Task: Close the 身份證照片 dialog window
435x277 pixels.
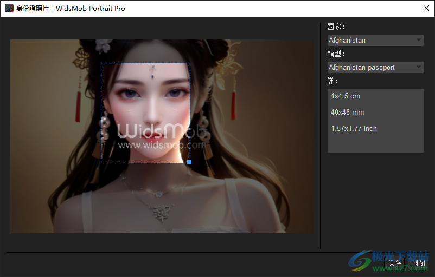Action: tap(426, 8)
